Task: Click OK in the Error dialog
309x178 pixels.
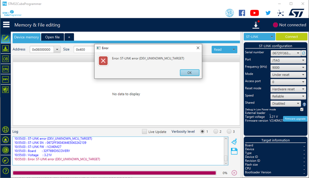Action: (190, 72)
